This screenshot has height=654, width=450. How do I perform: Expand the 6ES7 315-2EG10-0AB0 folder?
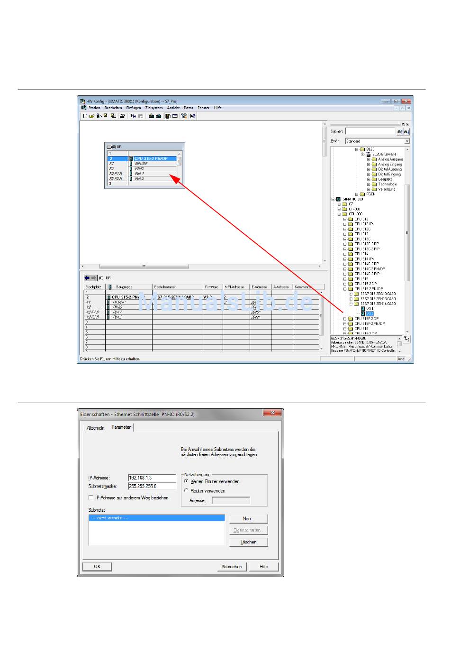point(351,294)
